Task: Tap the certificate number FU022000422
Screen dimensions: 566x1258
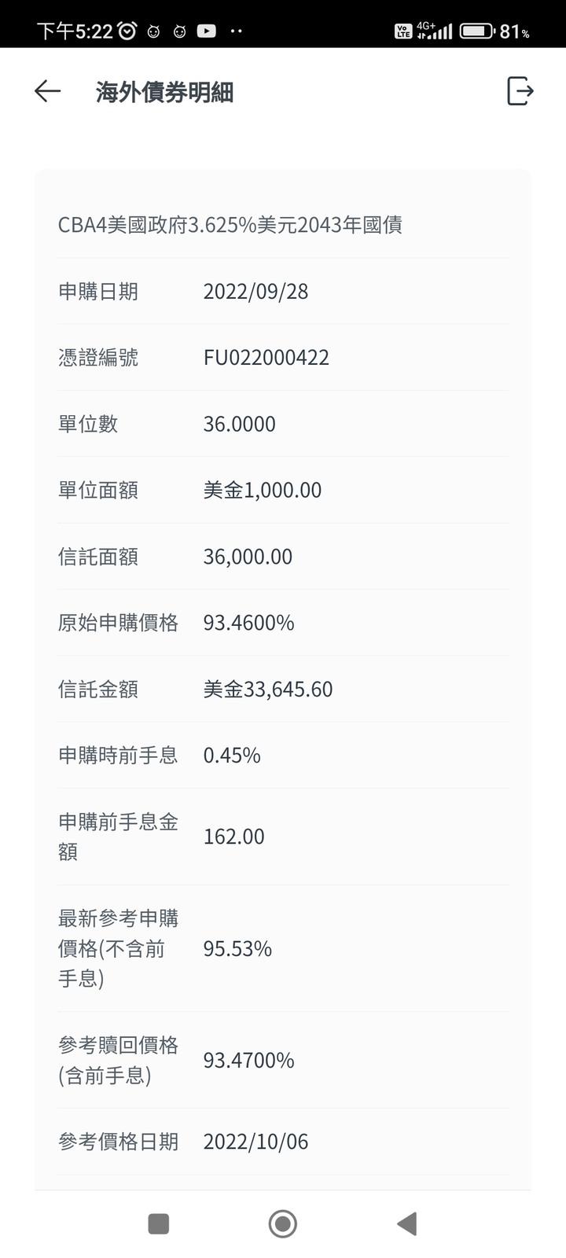Action: (266, 358)
